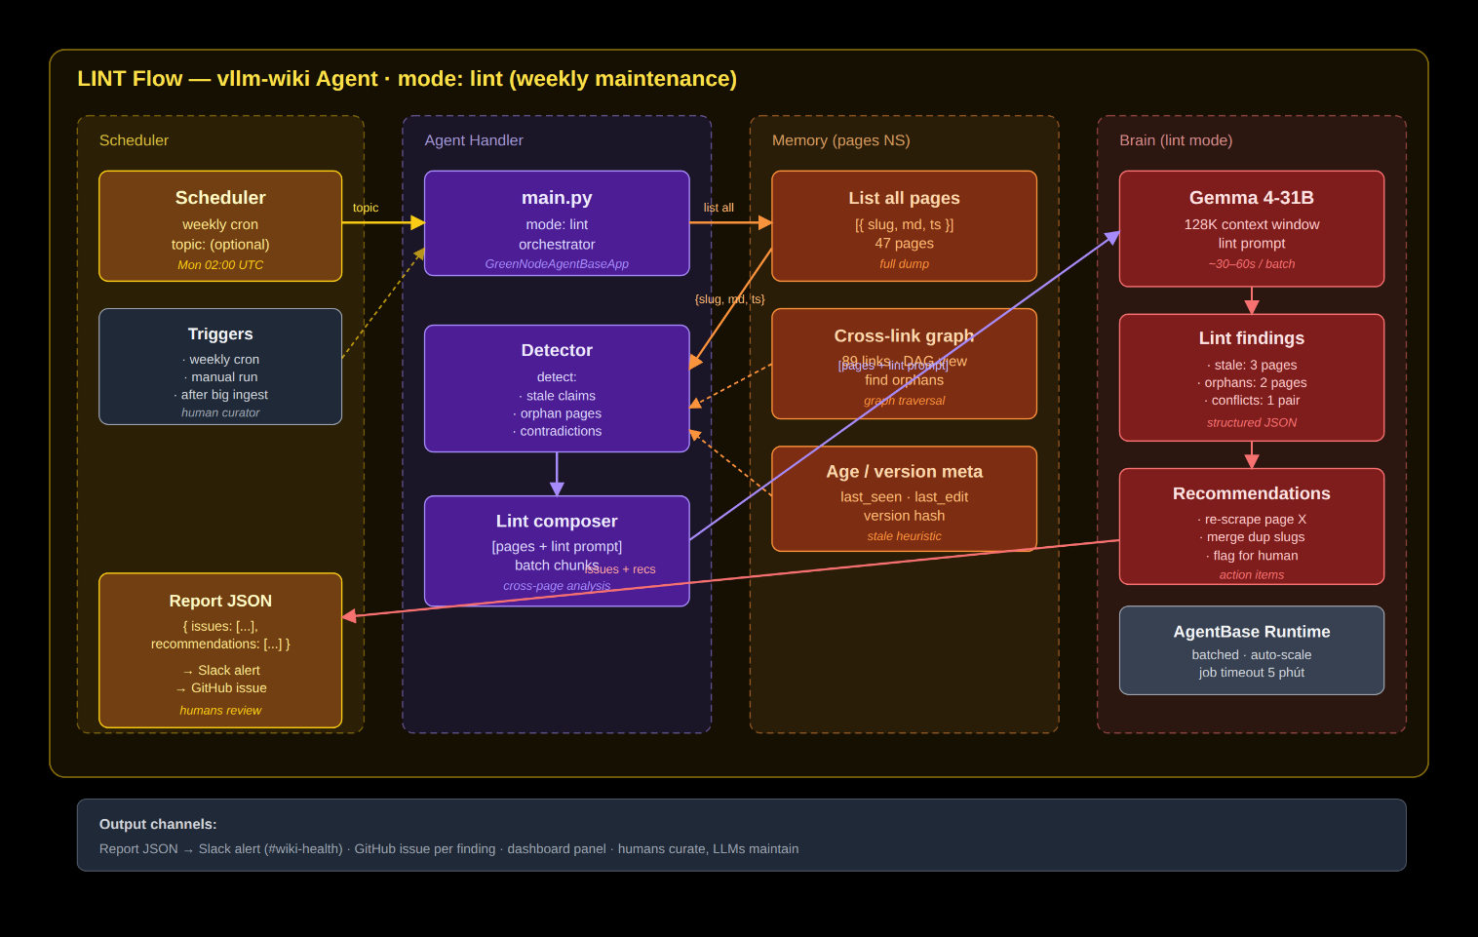1478x937 pixels.
Task: Click the 'topic' arrow label
Action: click(x=366, y=208)
